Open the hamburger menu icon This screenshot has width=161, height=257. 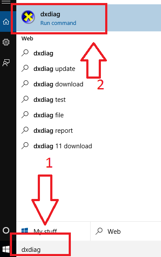tap(6, 2)
